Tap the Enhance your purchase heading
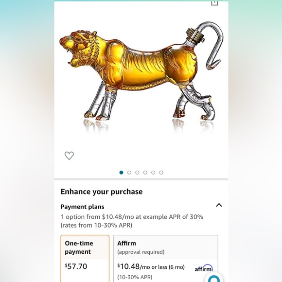Screen dimensions: 282x282 (x=102, y=192)
